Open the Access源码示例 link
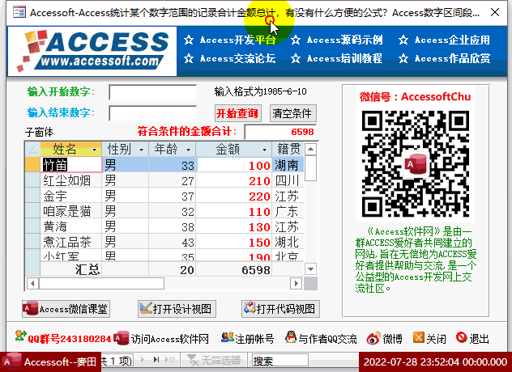 point(345,40)
